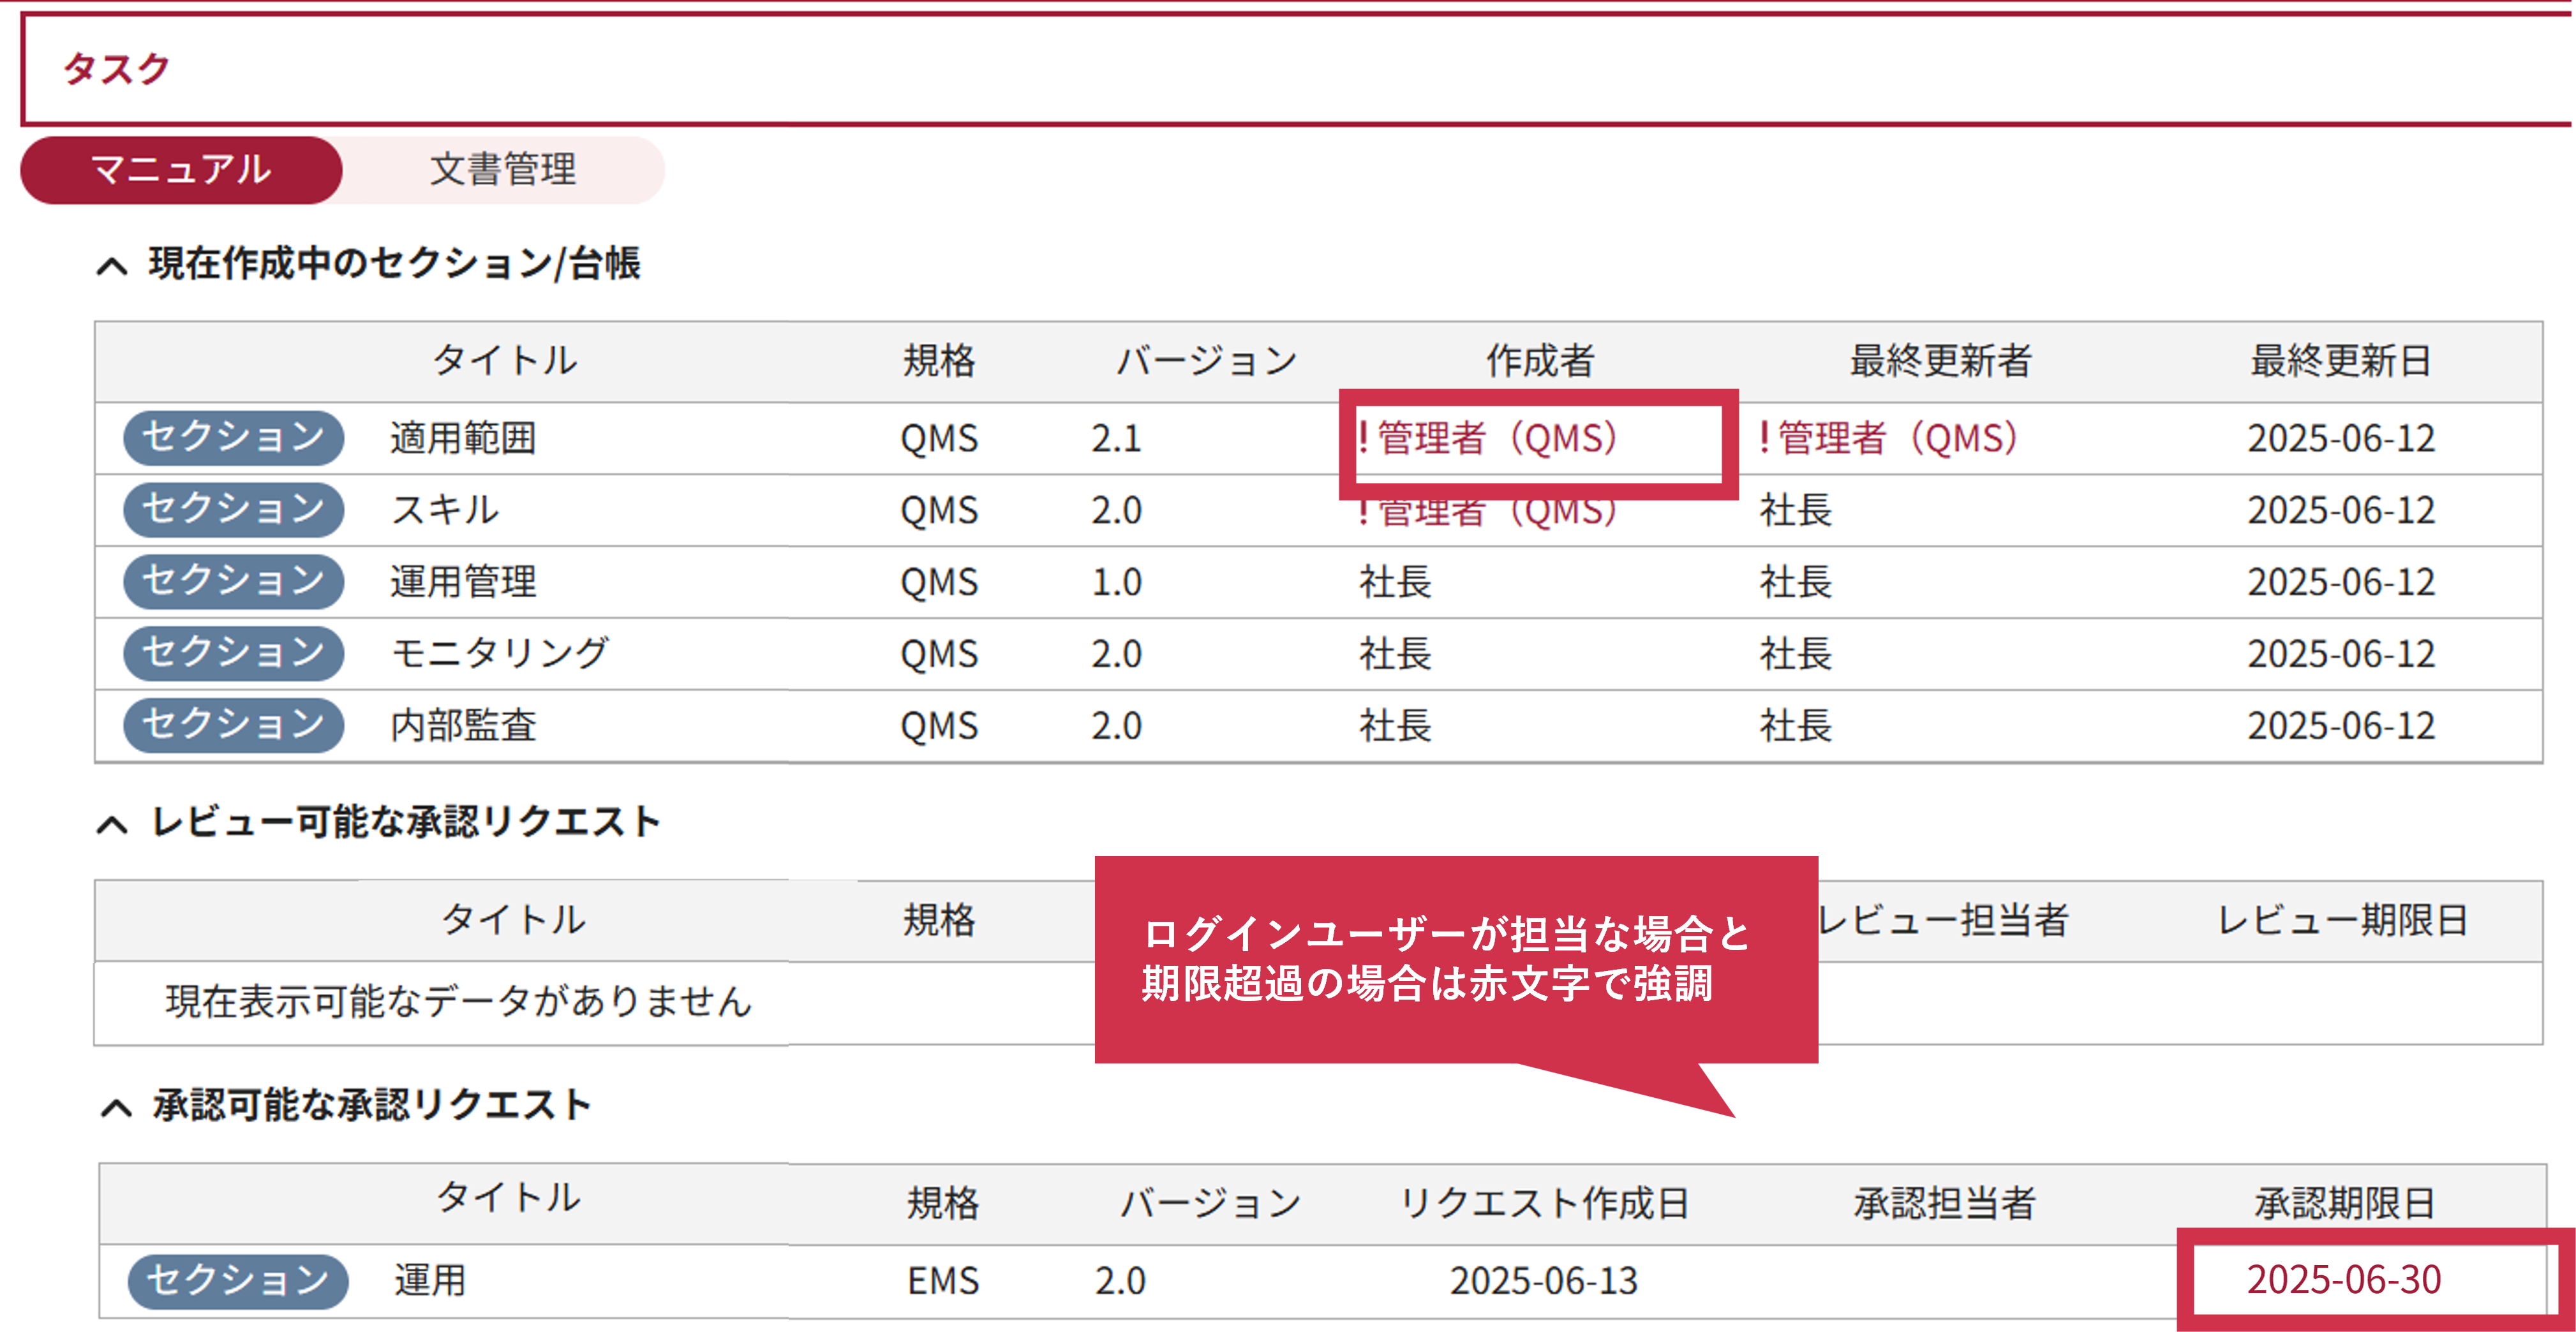2576x1332 pixels.
Task: Click セクション badge for スキル row
Action: tap(233, 510)
